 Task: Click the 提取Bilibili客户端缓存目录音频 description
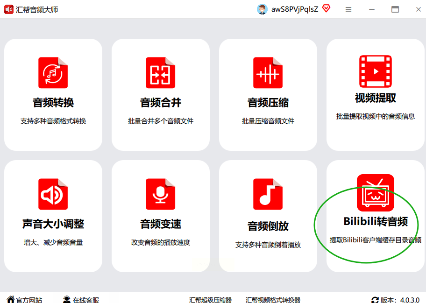tap(376, 240)
